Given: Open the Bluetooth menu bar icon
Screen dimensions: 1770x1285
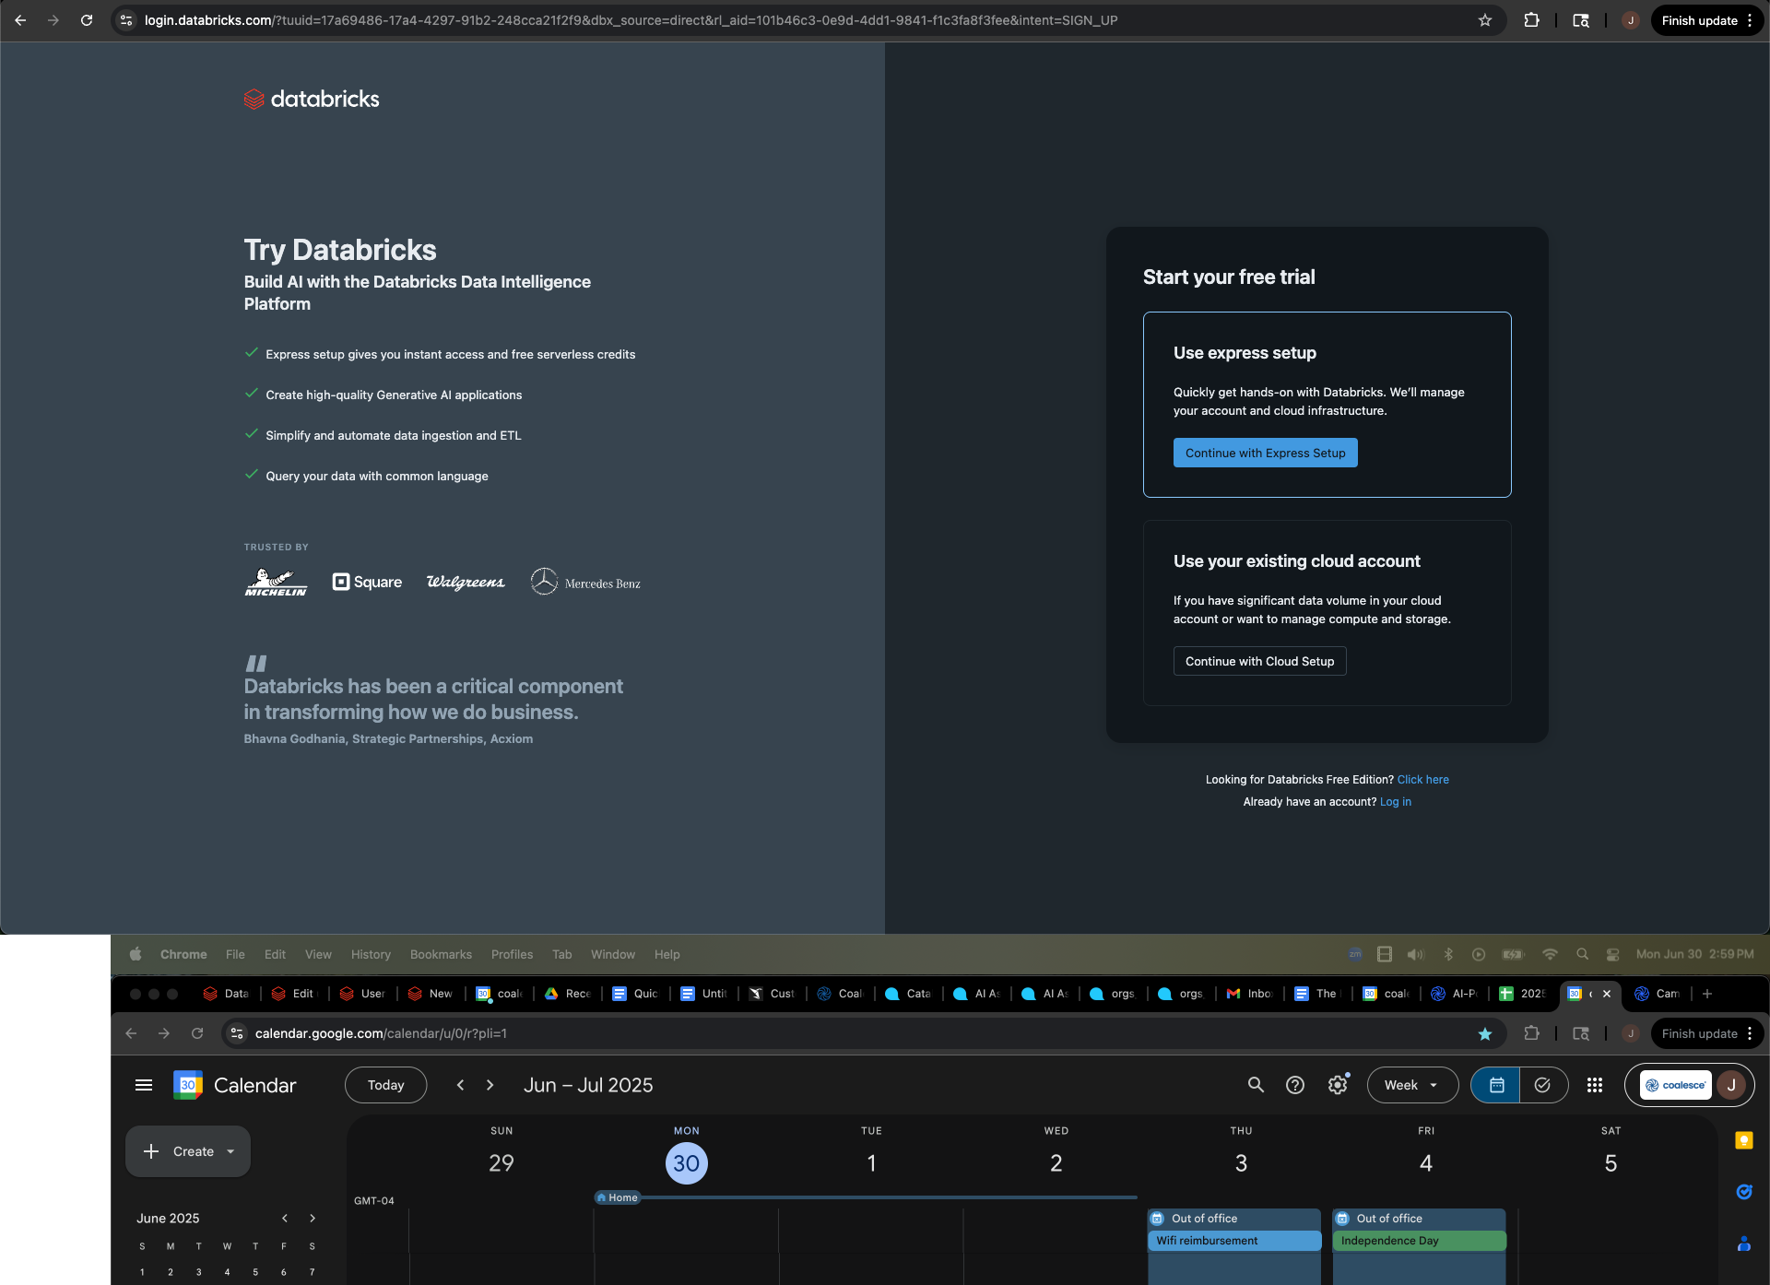Looking at the screenshot, I should [1448, 954].
